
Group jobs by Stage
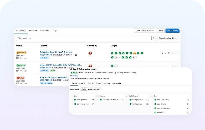pos(84,89)
